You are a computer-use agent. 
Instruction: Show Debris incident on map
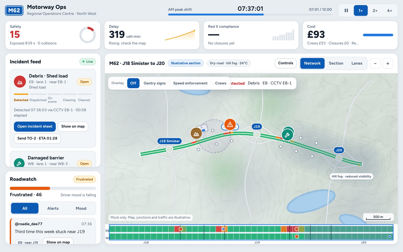click(73, 127)
